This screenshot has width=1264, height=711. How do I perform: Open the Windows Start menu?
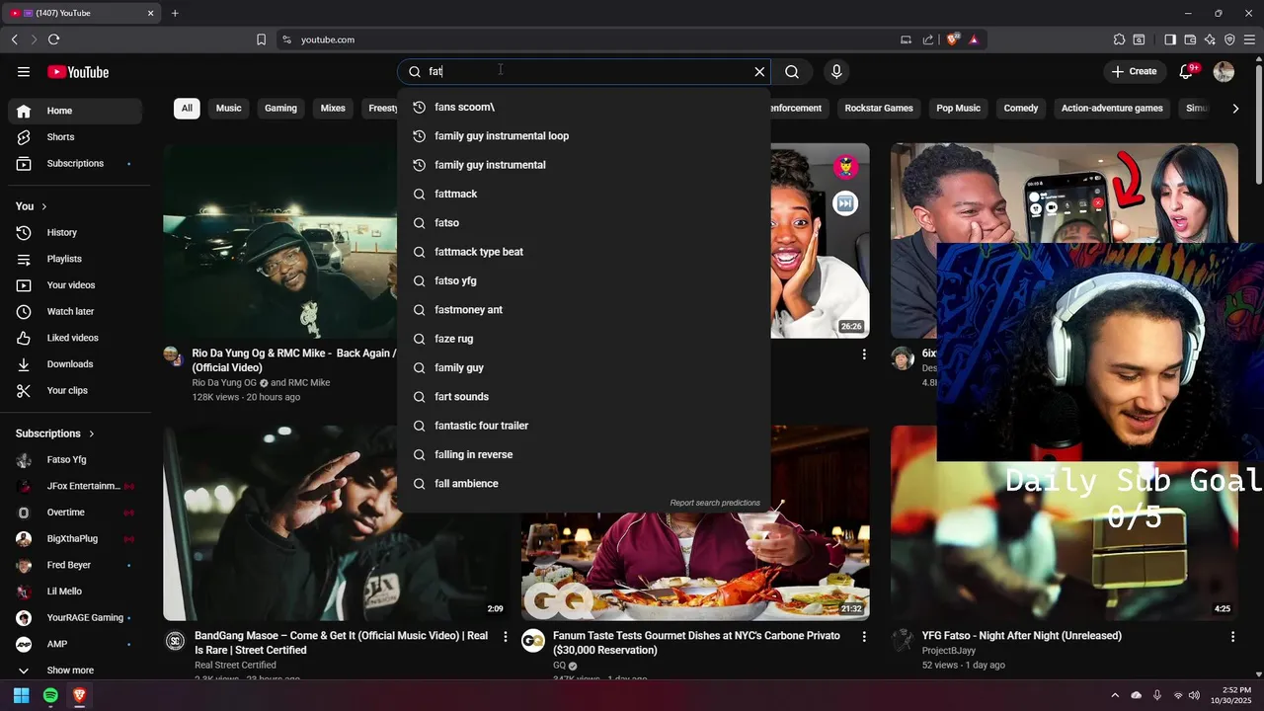(21, 695)
